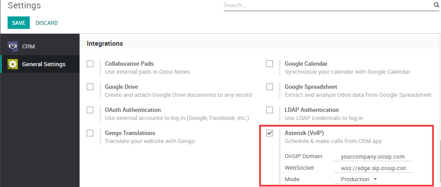
Task: Select the General Settings sidebar tab
Action: (40, 64)
